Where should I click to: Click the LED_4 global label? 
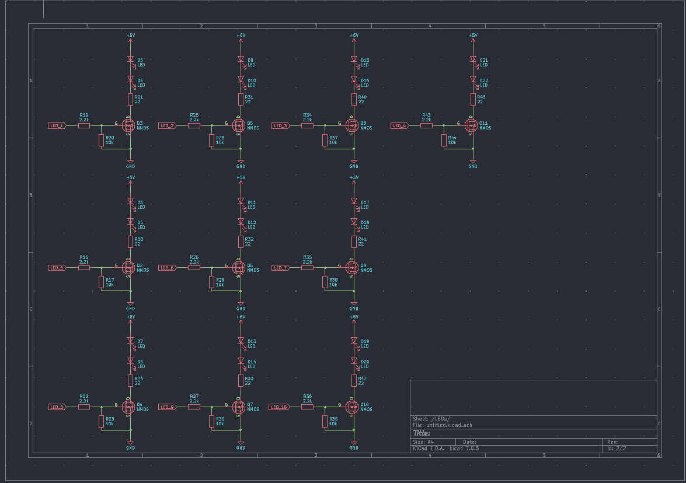pos(399,125)
